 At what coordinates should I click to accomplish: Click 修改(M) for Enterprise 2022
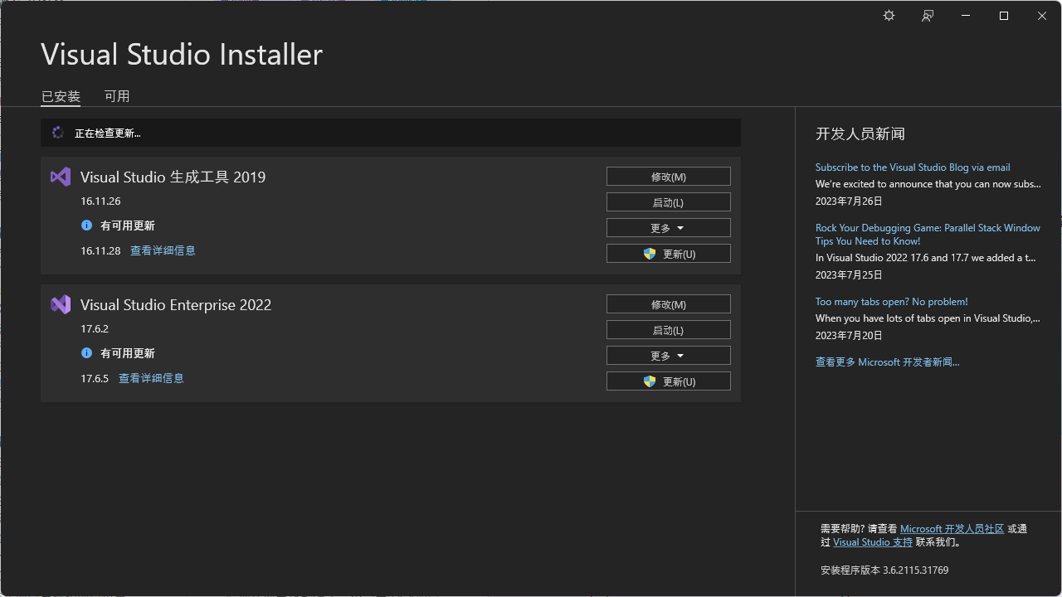[x=669, y=304]
